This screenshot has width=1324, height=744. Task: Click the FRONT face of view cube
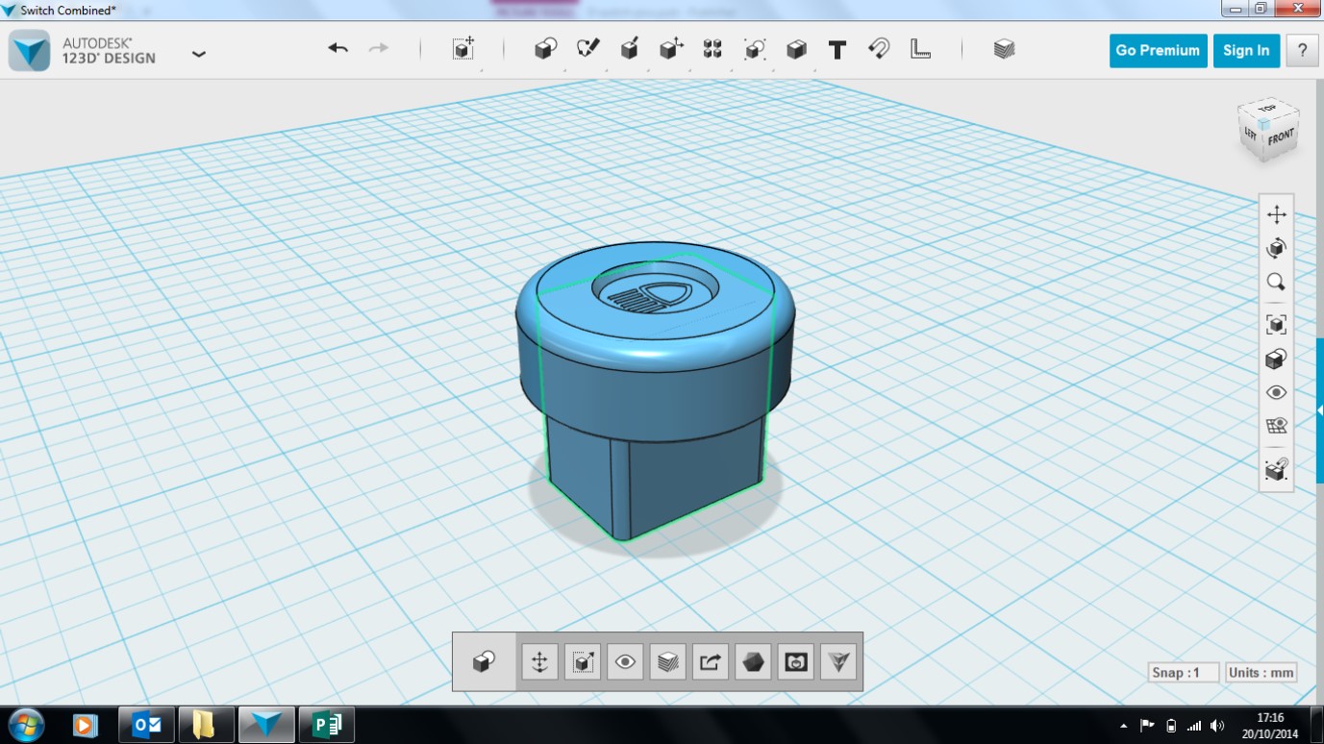[x=1281, y=138]
